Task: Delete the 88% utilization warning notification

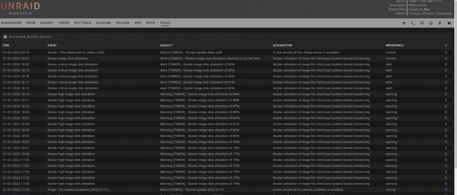Action: click(x=446, y=100)
